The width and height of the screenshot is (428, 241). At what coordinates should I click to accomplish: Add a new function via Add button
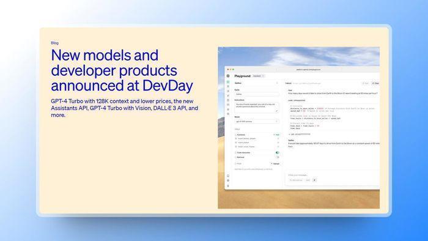tap(276, 135)
